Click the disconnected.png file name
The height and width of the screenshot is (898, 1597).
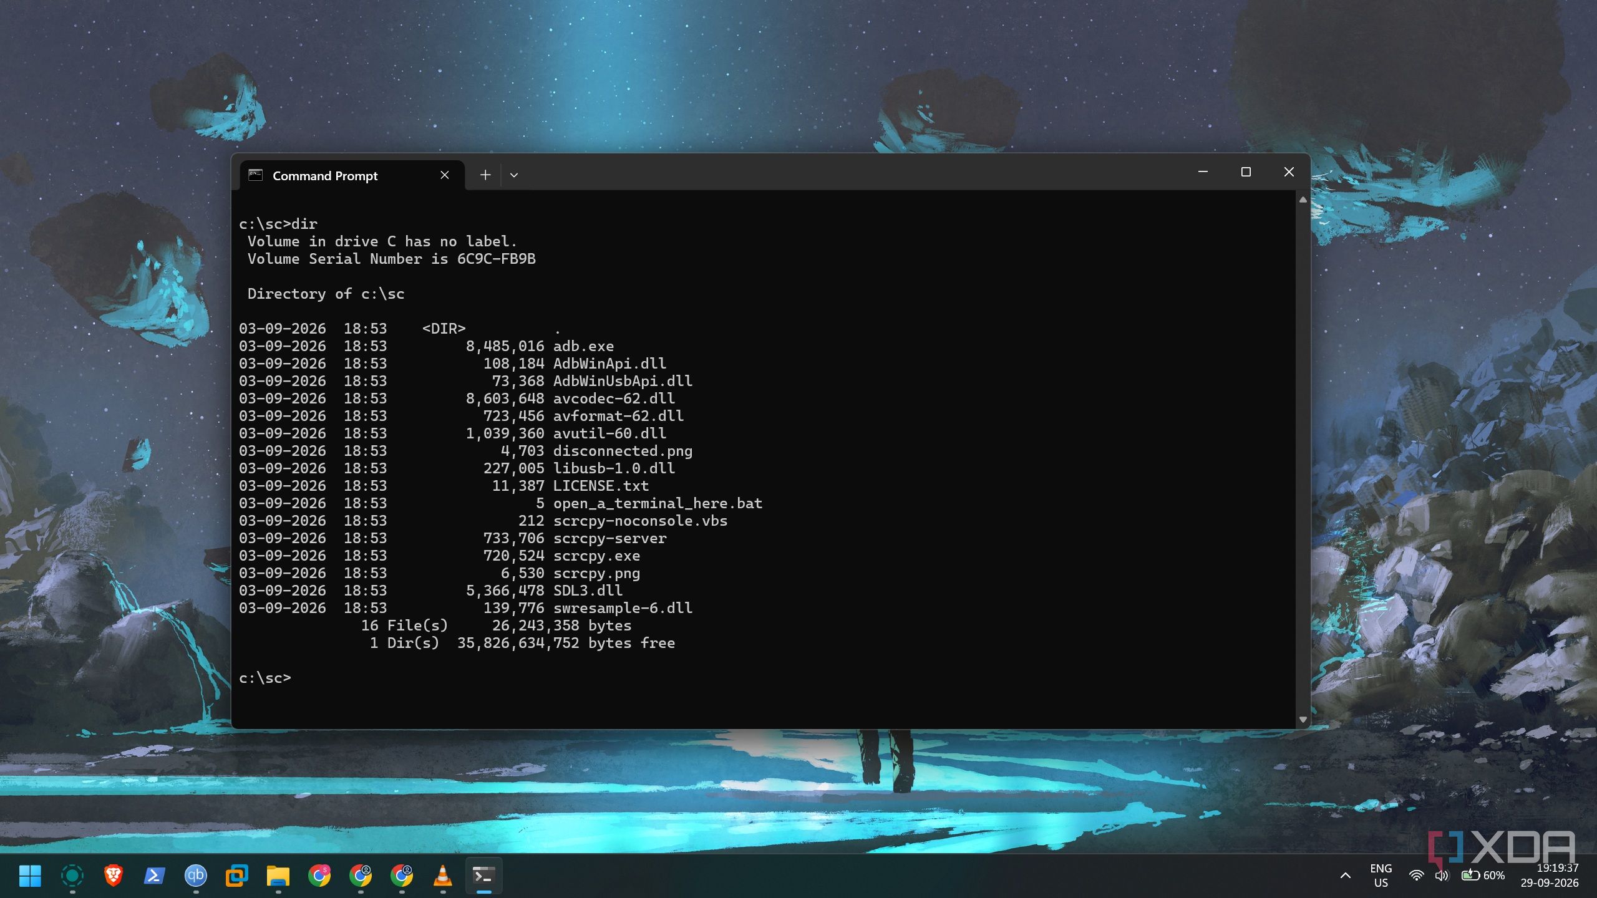pos(623,451)
